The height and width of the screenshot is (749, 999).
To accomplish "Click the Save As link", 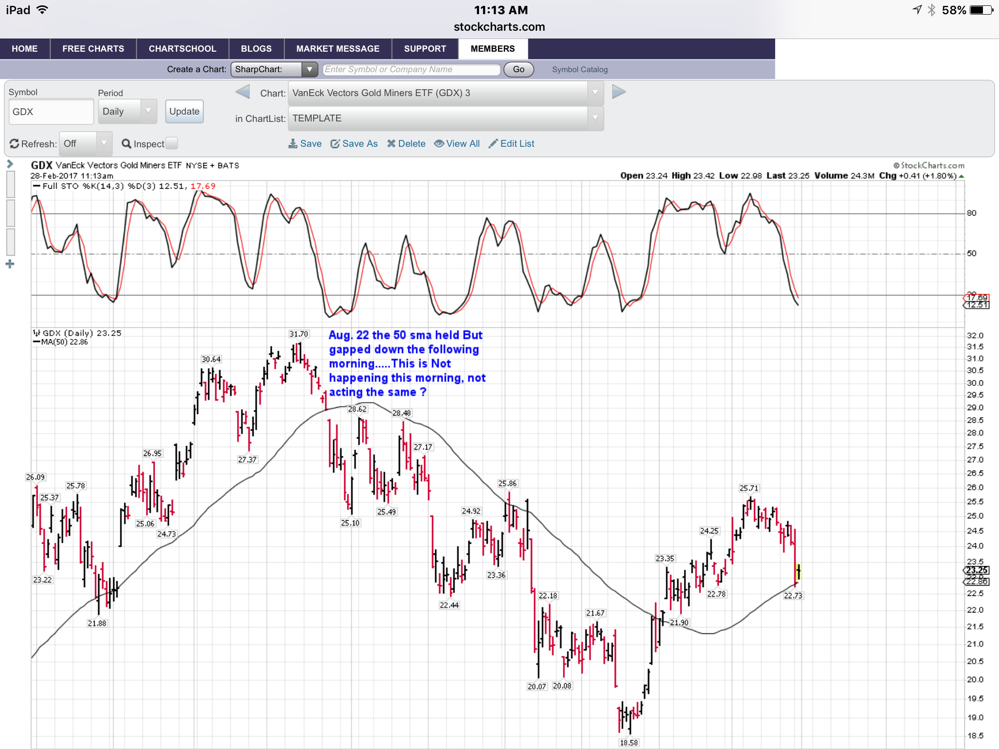I will pyautogui.click(x=359, y=144).
